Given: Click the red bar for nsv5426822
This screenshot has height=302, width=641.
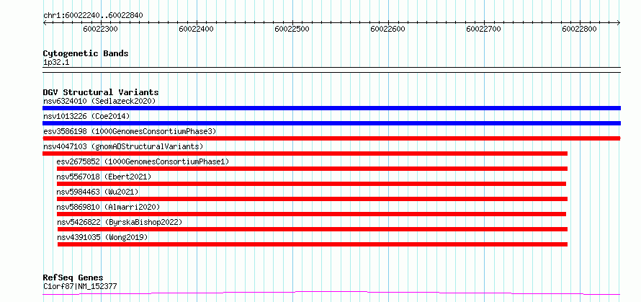Looking at the screenshot, I should tap(313, 229).
